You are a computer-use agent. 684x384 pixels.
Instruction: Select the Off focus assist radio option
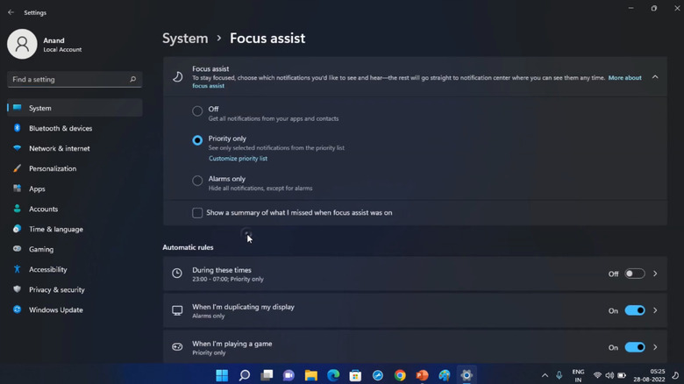click(197, 111)
